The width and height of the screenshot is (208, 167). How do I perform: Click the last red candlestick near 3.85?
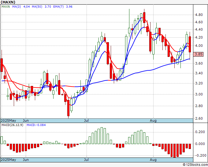[x=190, y=44]
